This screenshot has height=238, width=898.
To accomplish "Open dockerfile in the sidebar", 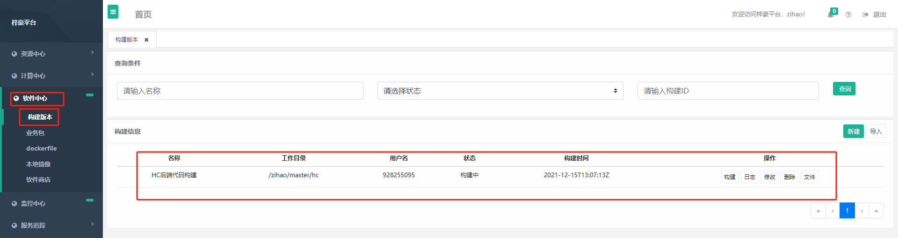I will [41, 148].
